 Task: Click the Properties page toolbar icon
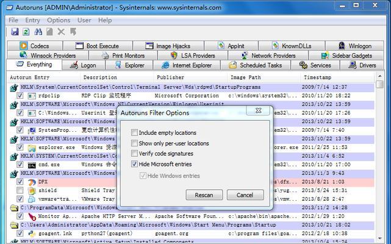49,32
